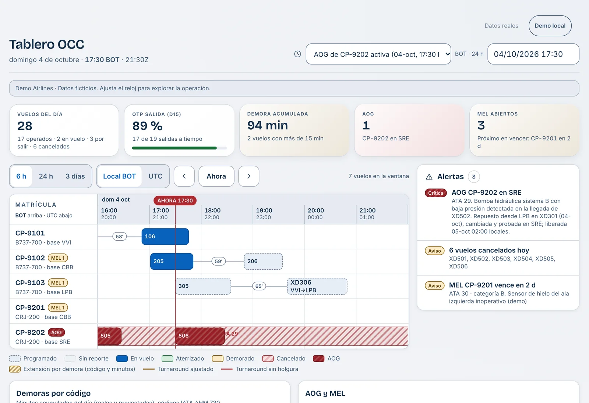Open flight XD306 VVI→LPB block
The height and width of the screenshot is (403, 589).
pos(317,286)
